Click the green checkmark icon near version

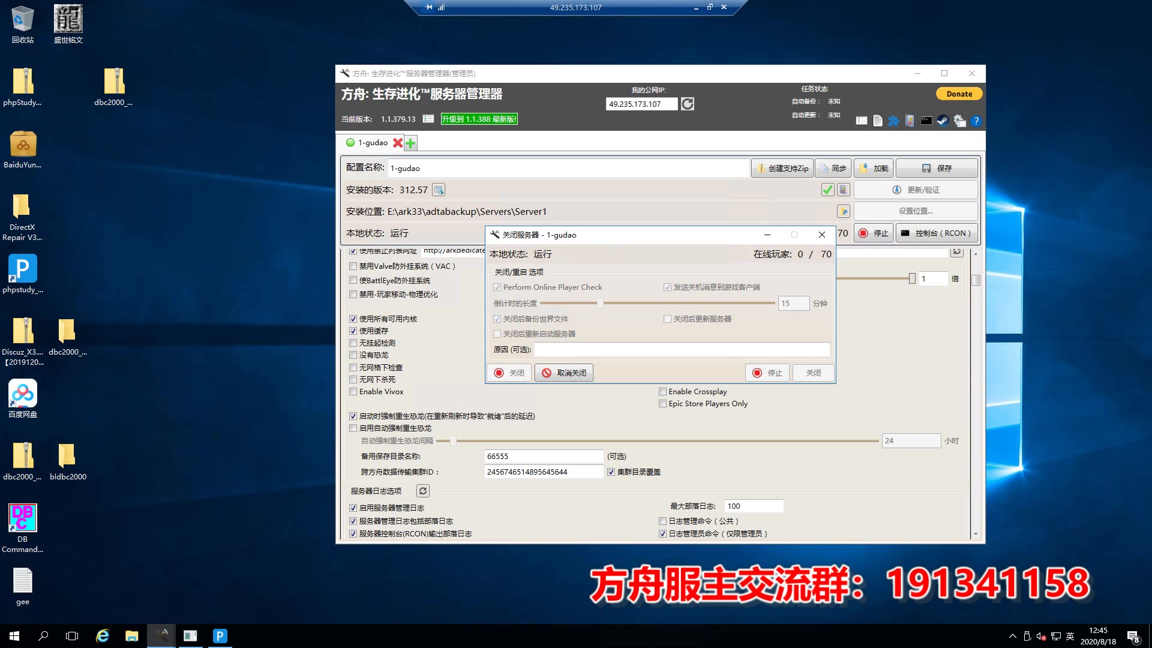click(827, 190)
